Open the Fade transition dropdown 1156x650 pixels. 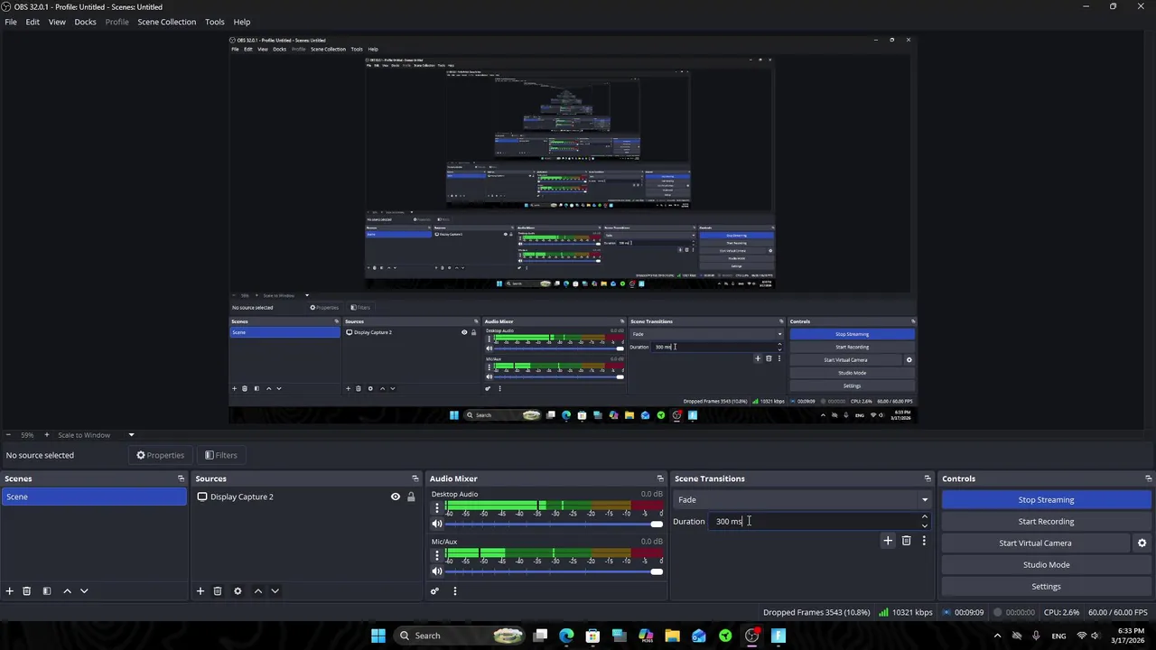tap(803, 500)
